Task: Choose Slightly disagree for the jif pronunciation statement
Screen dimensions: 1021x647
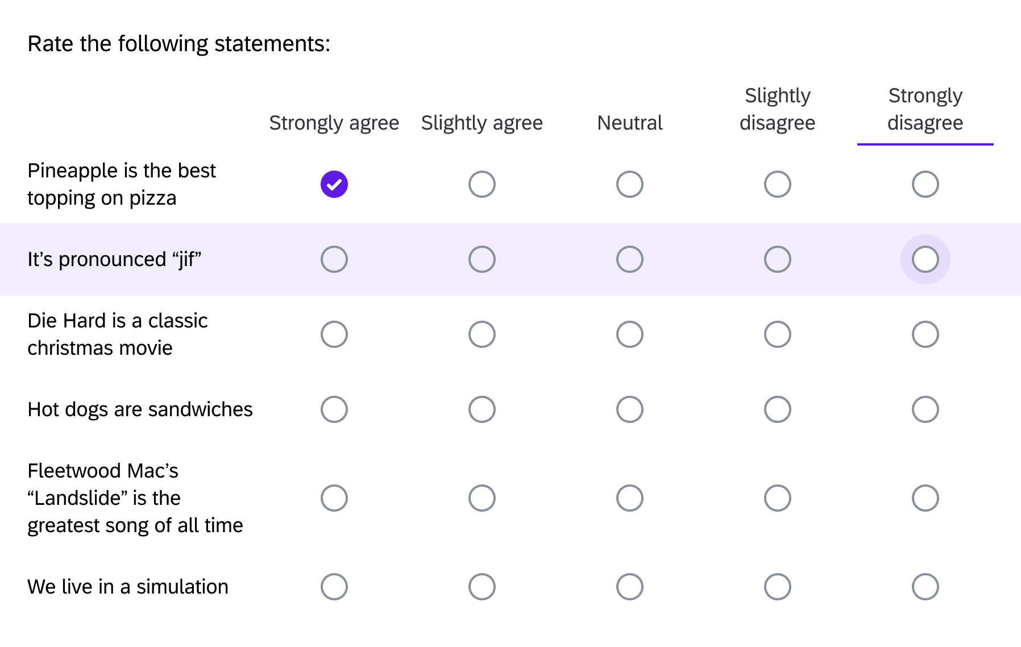Action: coord(777,259)
